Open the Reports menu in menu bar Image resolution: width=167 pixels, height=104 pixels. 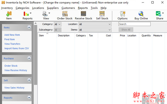coord(83,8)
